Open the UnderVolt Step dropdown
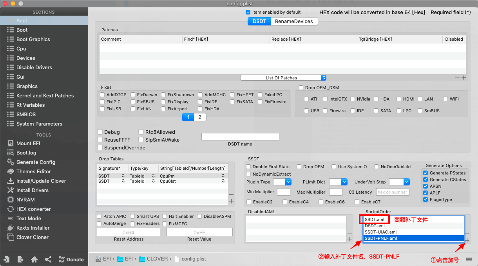Screen dimensions: 478x266 [x=399, y=182]
